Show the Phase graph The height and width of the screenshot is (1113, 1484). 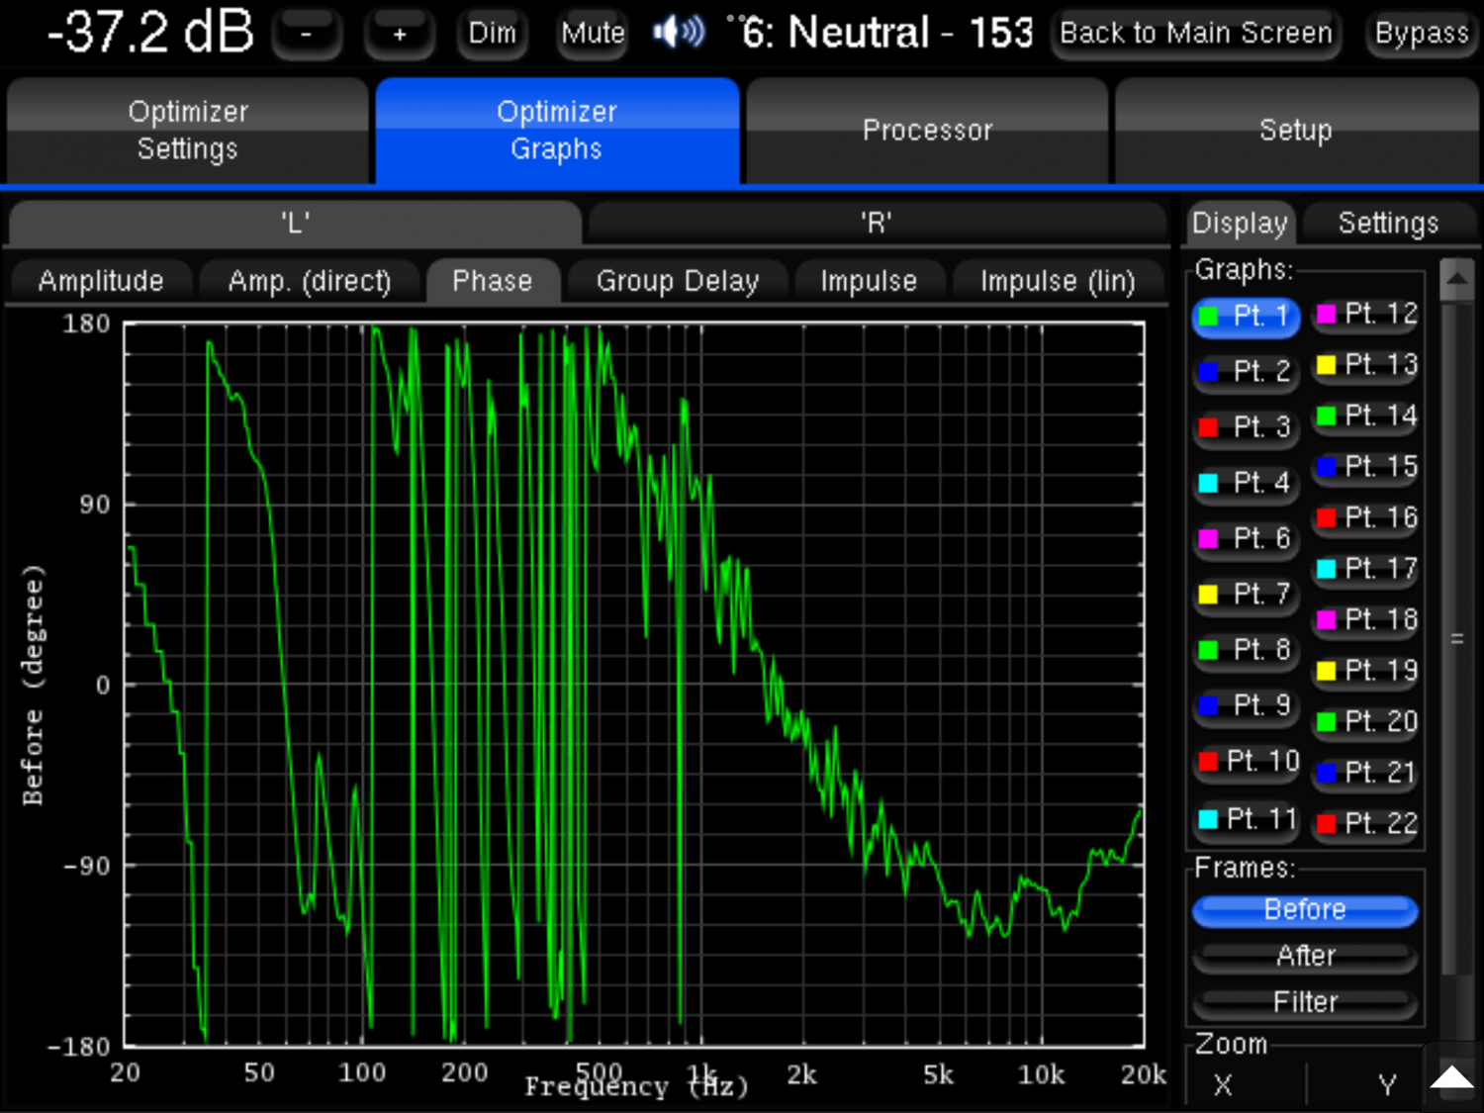(x=493, y=281)
